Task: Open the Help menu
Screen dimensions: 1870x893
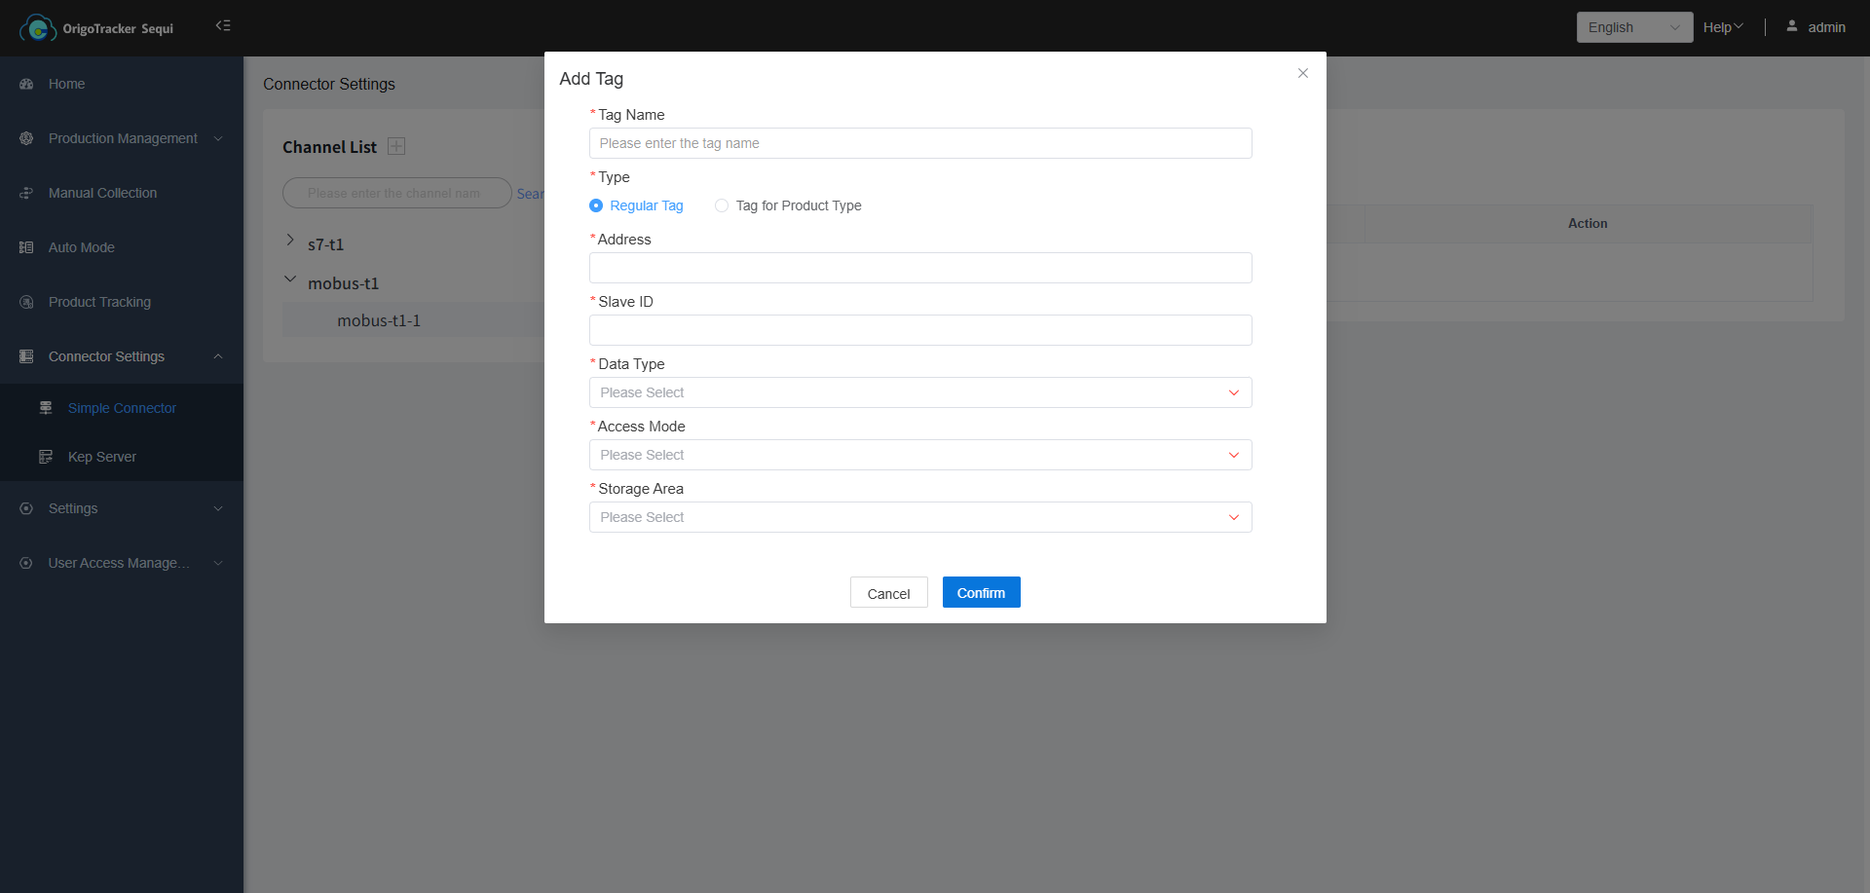Action: point(1722,27)
